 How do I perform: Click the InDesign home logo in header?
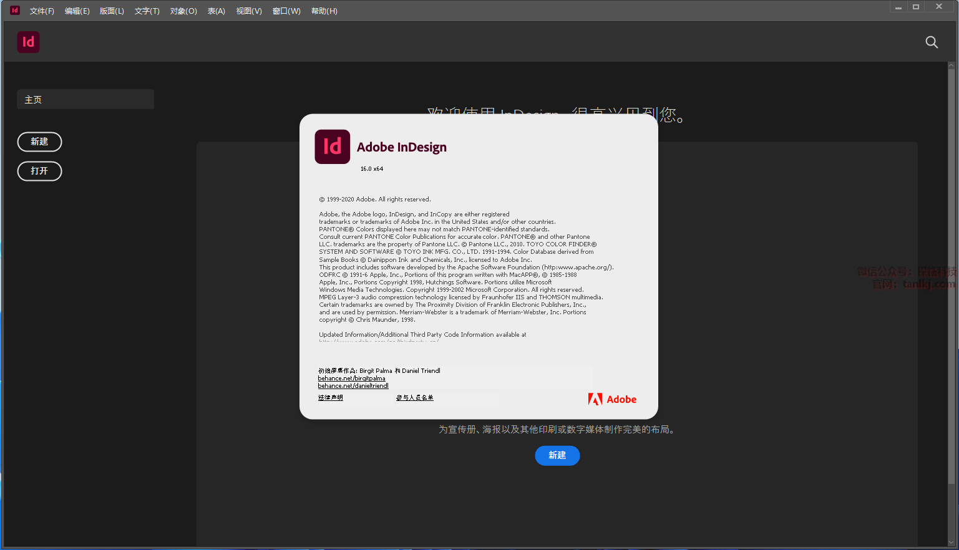point(28,42)
